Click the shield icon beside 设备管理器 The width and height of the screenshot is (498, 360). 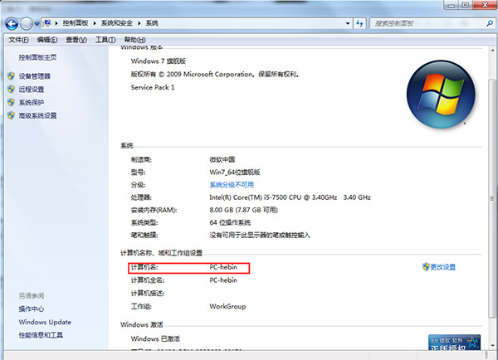11,76
